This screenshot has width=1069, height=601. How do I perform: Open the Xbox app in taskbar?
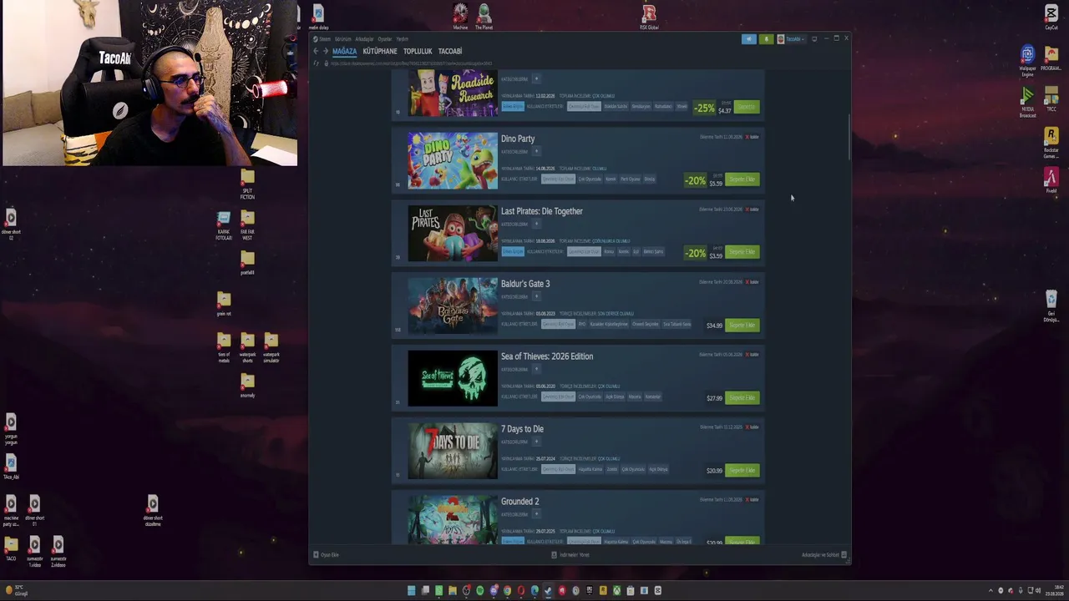point(617,591)
